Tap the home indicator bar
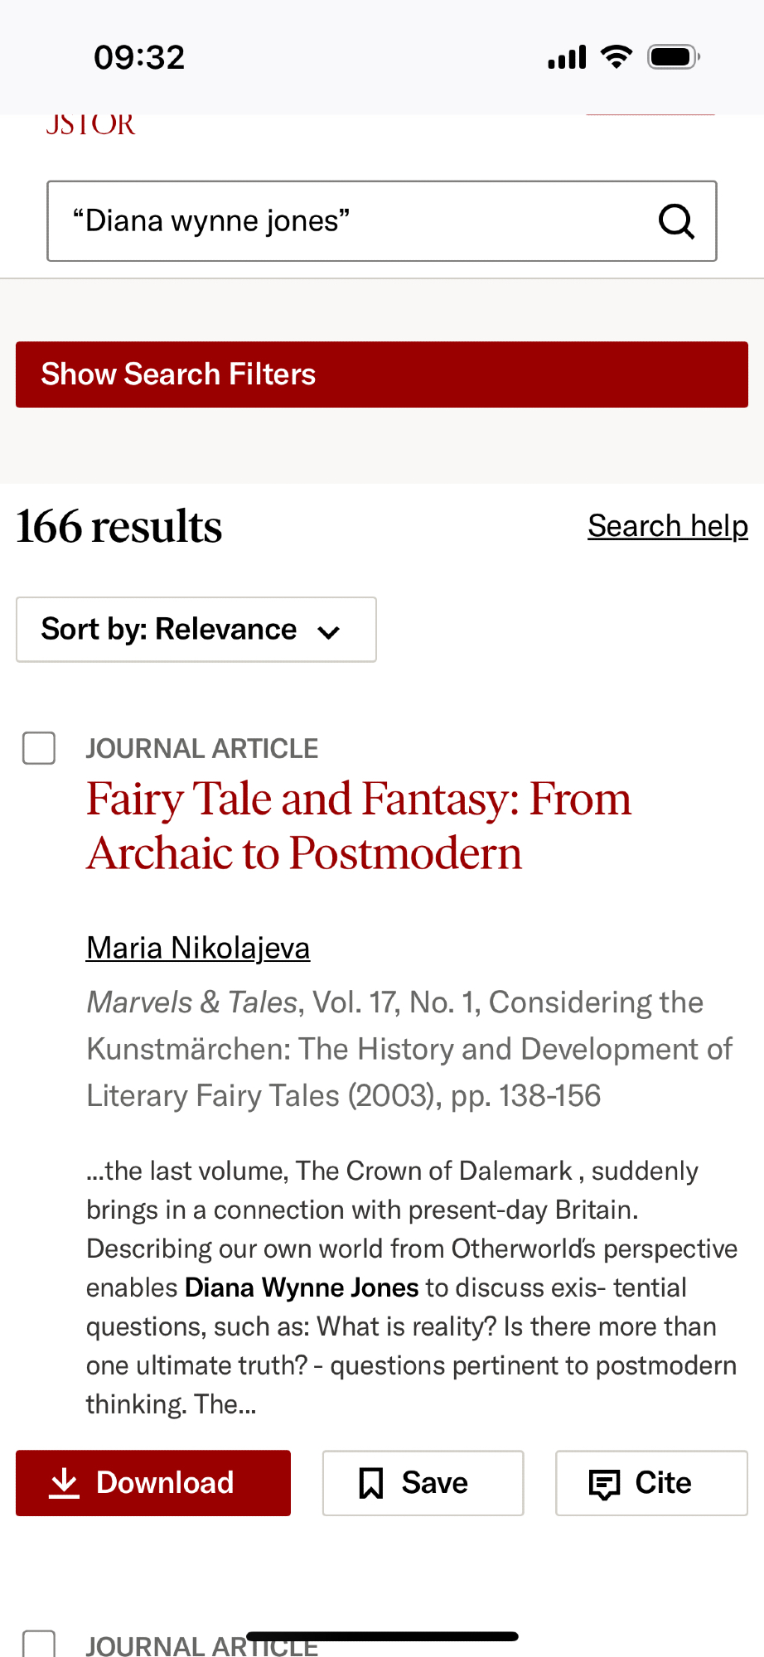764x1657 pixels. (382, 1636)
